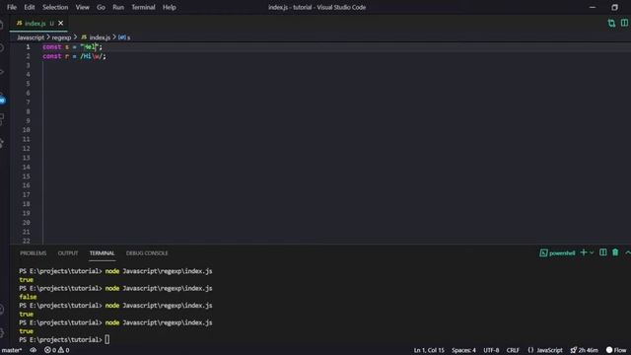
Task: Split the editor to the right
Action: tap(624, 23)
